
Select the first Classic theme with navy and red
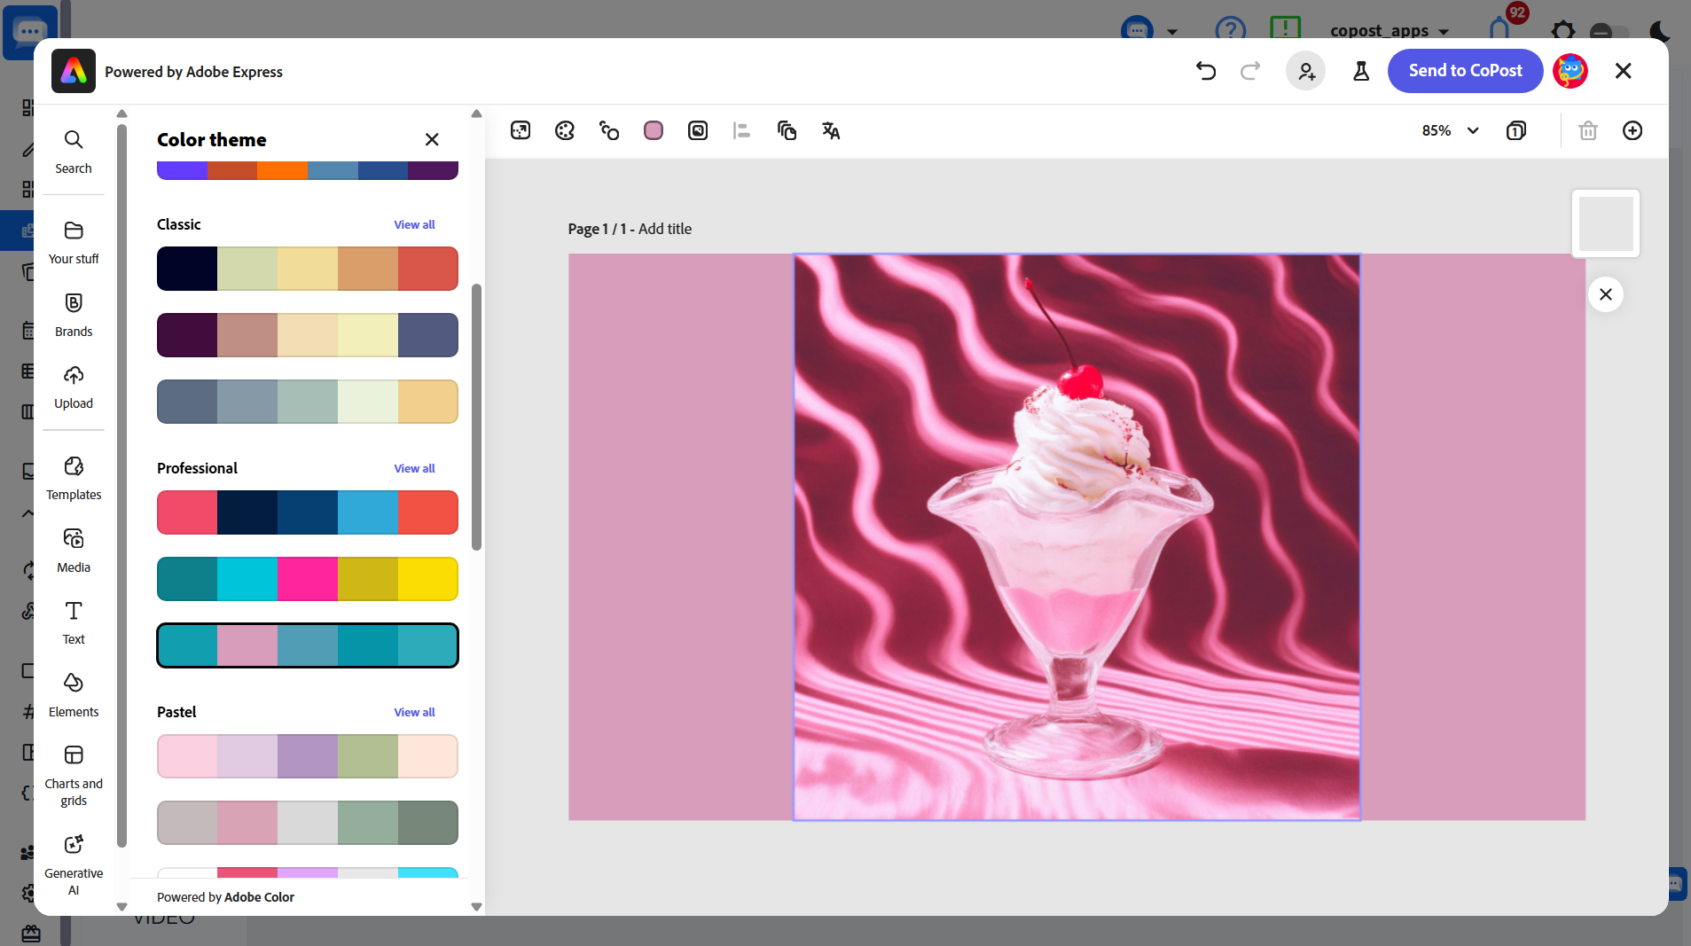click(308, 269)
